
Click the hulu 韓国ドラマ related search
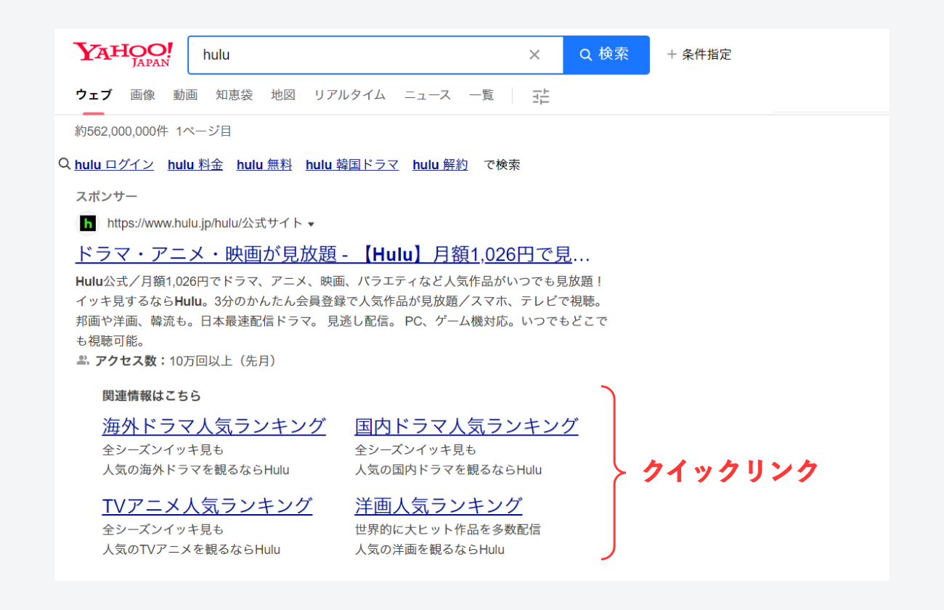click(352, 165)
